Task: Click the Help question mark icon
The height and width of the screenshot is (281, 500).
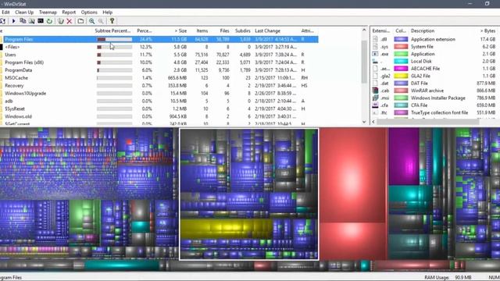Action: click(112, 21)
